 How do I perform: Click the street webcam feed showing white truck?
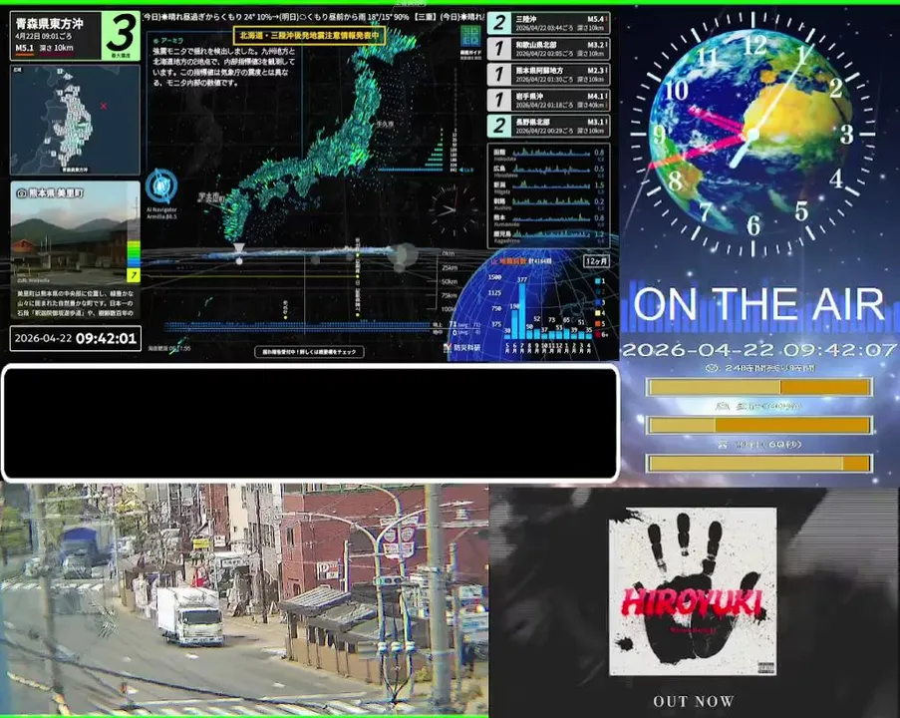click(244, 599)
